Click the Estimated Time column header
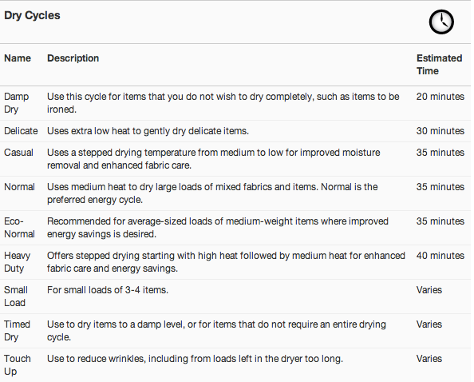This screenshot has height=382, width=474. (x=439, y=65)
